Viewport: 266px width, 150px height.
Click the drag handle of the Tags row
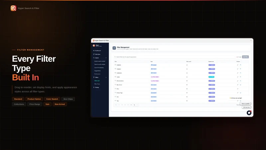coord(115,101)
